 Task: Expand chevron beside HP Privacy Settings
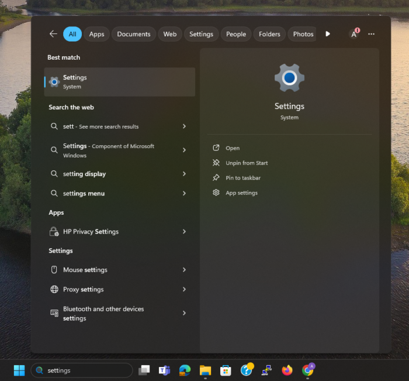184,232
